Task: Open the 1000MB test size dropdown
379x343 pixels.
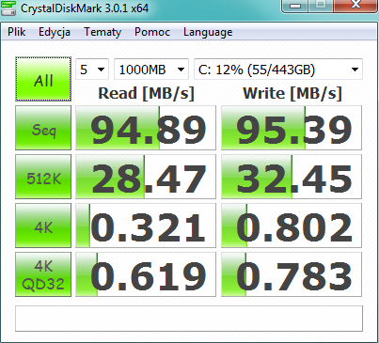Action: [151, 70]
